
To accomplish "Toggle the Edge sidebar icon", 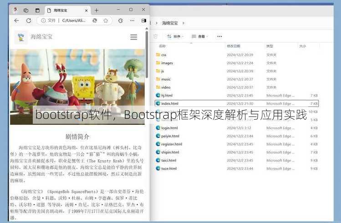I will tap(144, 20).
